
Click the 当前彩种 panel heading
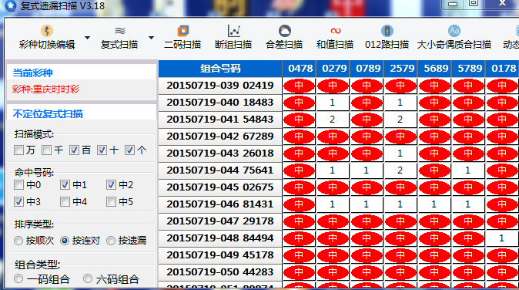pyautogui.click(x=32, y=72)
